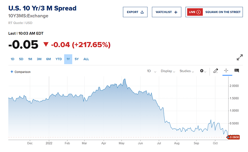
Task: Select the YTD time range
Action: tap(59, 59)
